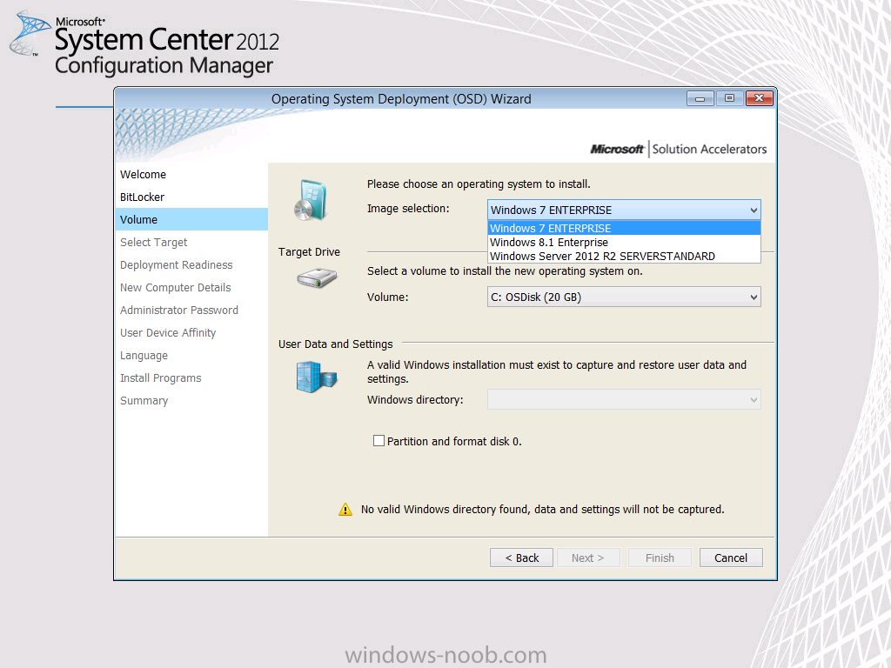Screen dimensions: 891x668
Task: Click the 'User Data and Settings' heading
Action: click(x=335, y=344)
